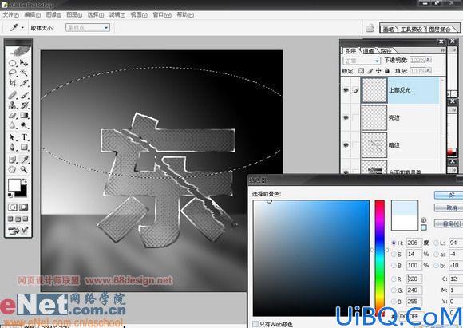463x328 pixels.
Task: Select the S radio button
Action: (394, 254)
